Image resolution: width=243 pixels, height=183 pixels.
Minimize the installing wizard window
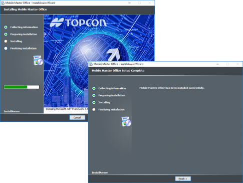point(129,3)
